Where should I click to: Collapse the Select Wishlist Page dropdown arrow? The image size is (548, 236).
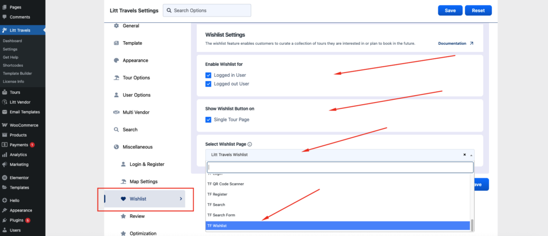(471, 155)
